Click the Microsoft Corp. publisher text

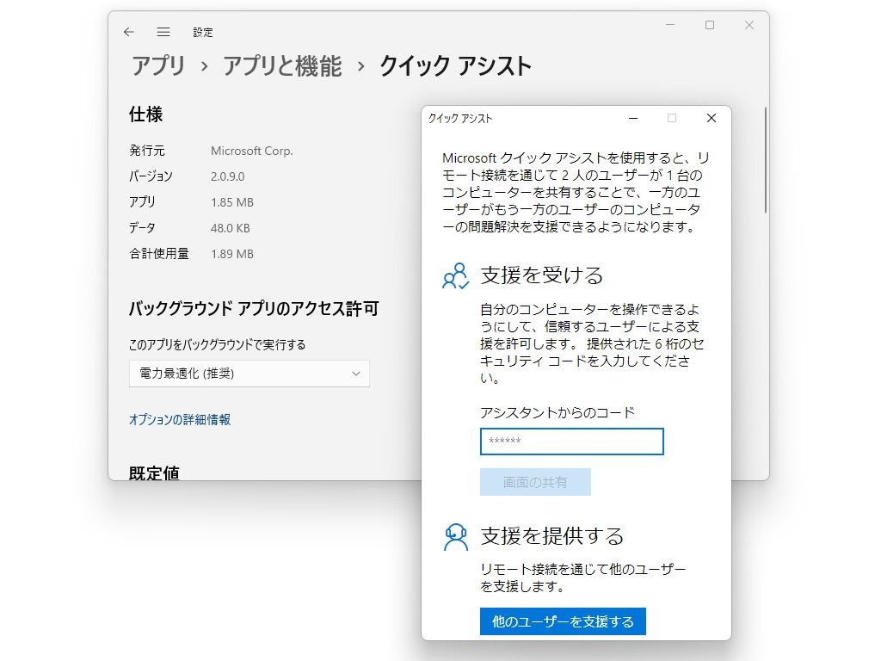(252, 151)
